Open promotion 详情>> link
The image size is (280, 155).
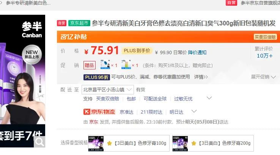coord(201,77)
